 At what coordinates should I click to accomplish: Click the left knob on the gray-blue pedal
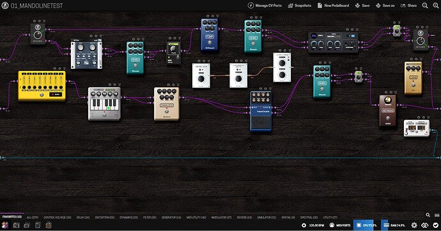[81, 47]
